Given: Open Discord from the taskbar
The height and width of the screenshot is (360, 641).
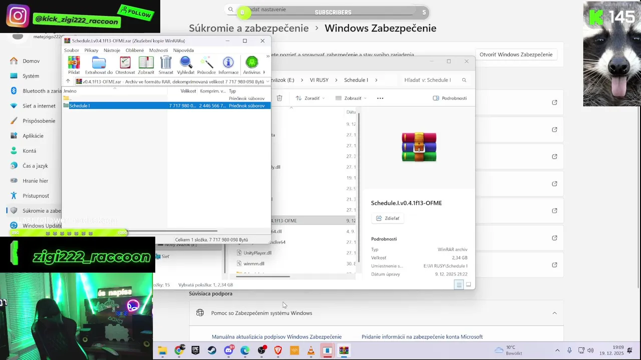Looking at the screenshot, I should pyautogui.click(x=228, y=350).
